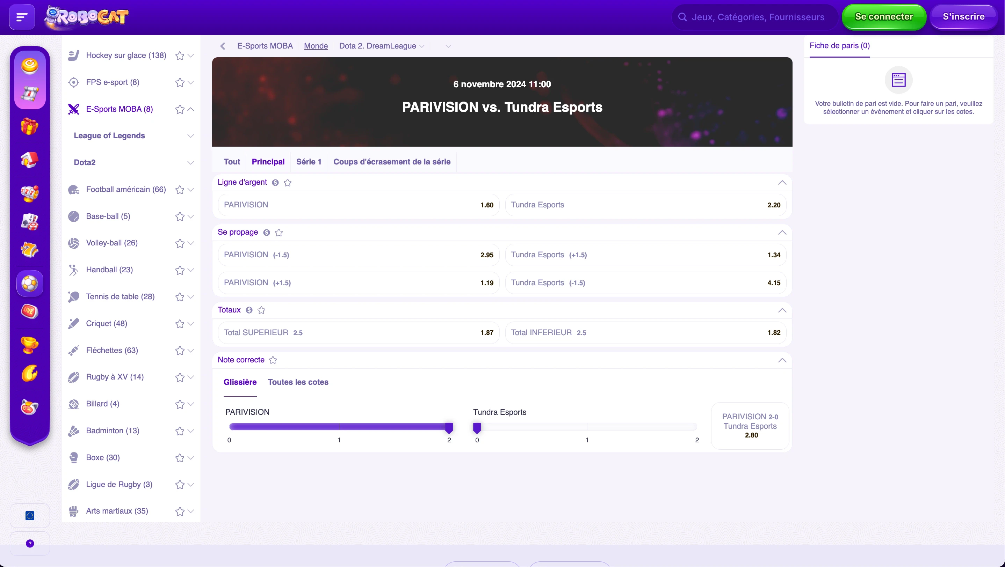
Task: Open the hamburger menu button
Action: click(x=22, y=17)
